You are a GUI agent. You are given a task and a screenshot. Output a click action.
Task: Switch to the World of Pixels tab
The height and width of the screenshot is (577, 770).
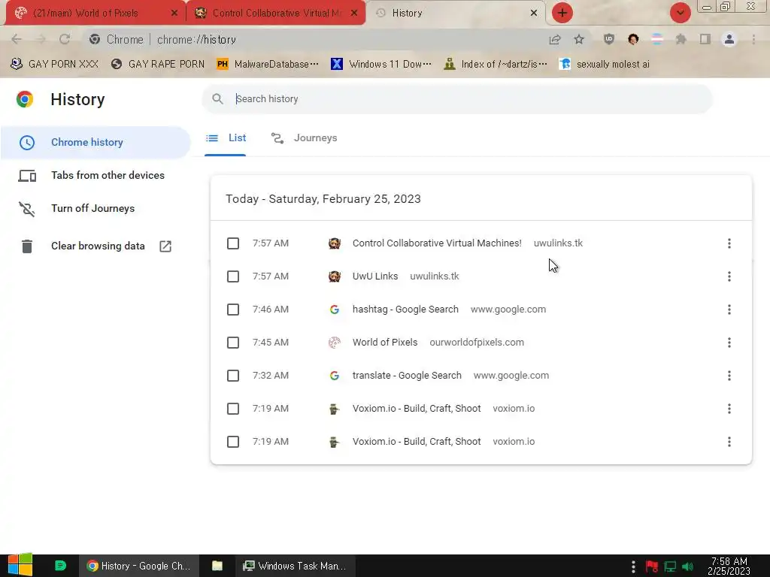pyautogui.click(x=95, y=13)
